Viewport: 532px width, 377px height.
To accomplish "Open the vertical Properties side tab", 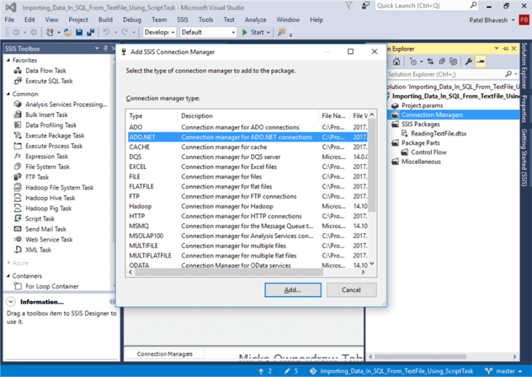I will click(x=525, y=109).
